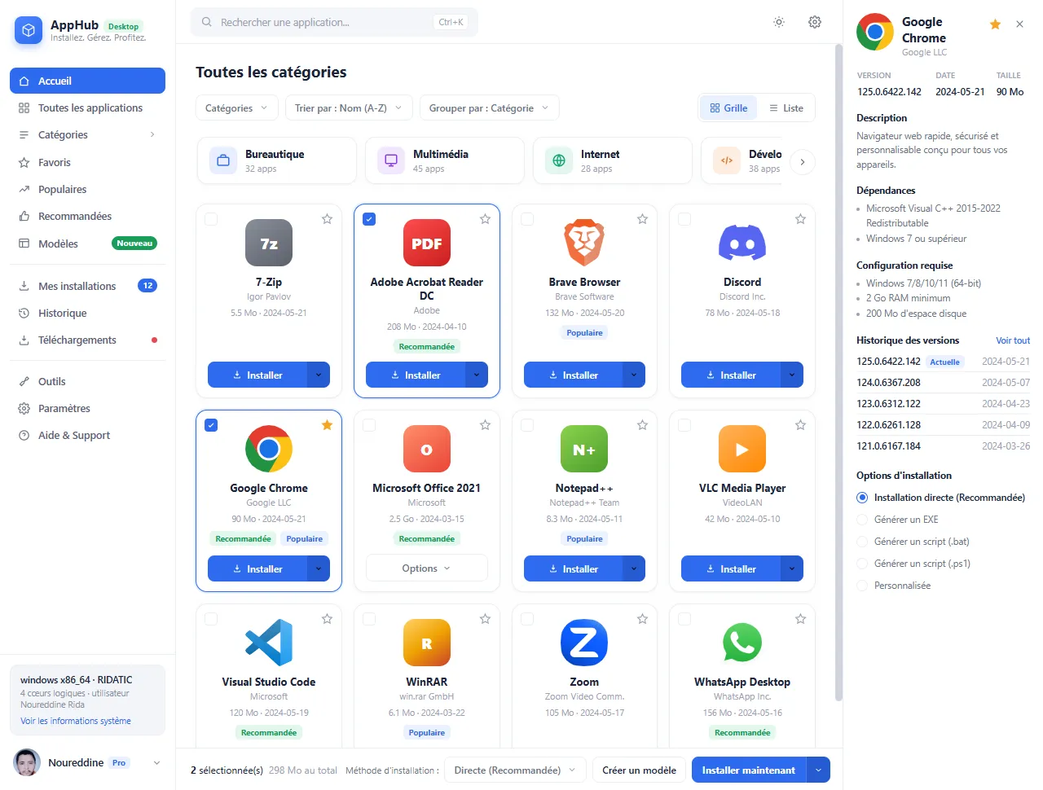The image size is (1043, 790).
Task: Star the Microsoft Office 2021 card
Action: point(485,425)
